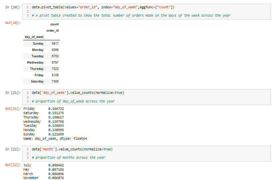This screenshot has width=274, height=180.
Task: Select the value 7355 for Saturday
Action: (x=55, y=82)
